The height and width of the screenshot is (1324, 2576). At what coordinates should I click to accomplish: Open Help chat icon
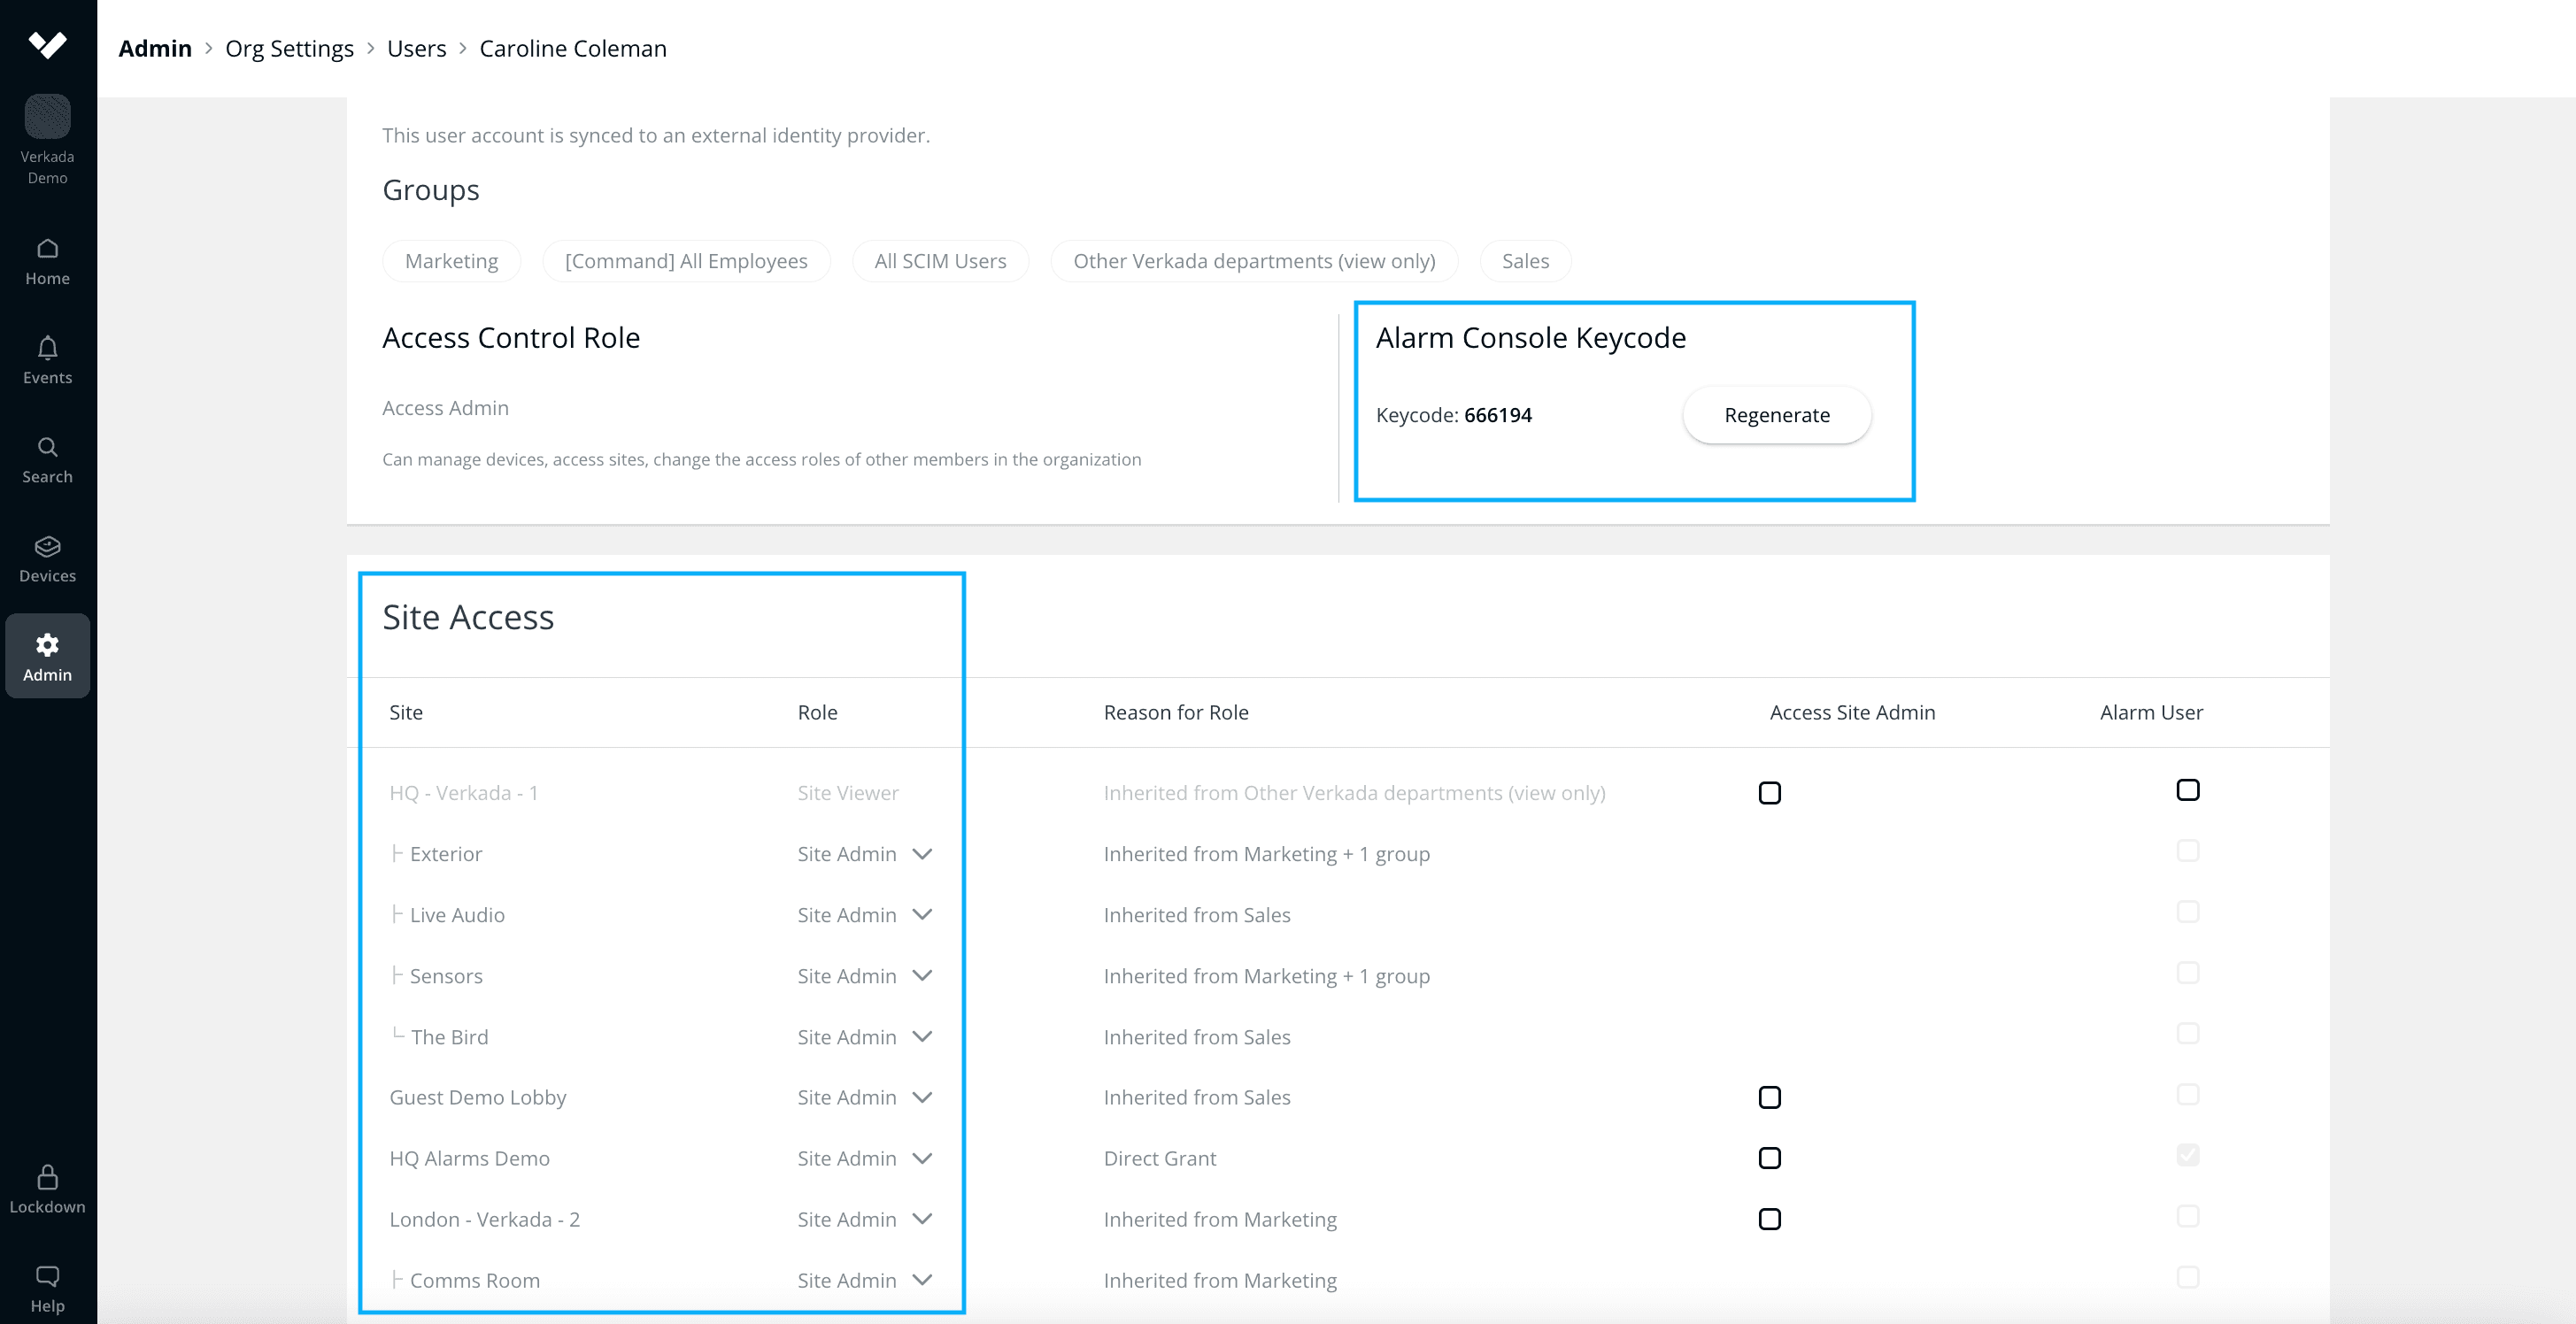point(47,1277)
